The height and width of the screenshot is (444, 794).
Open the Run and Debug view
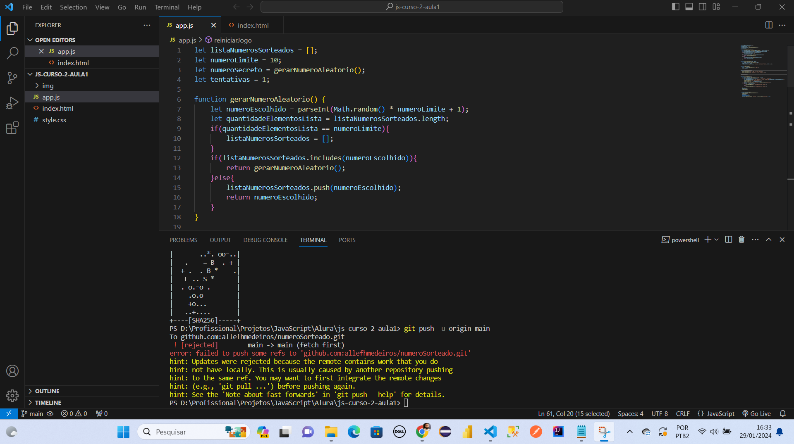point(12,103)
